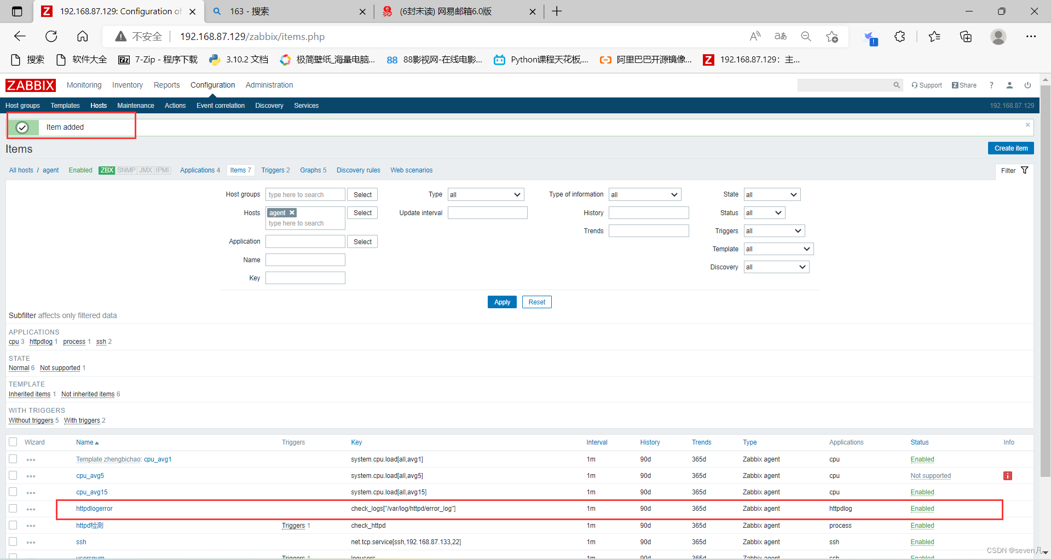Tick the checkbox for httpdlogerror row
1051x559 pixels.
coord(13,508)
